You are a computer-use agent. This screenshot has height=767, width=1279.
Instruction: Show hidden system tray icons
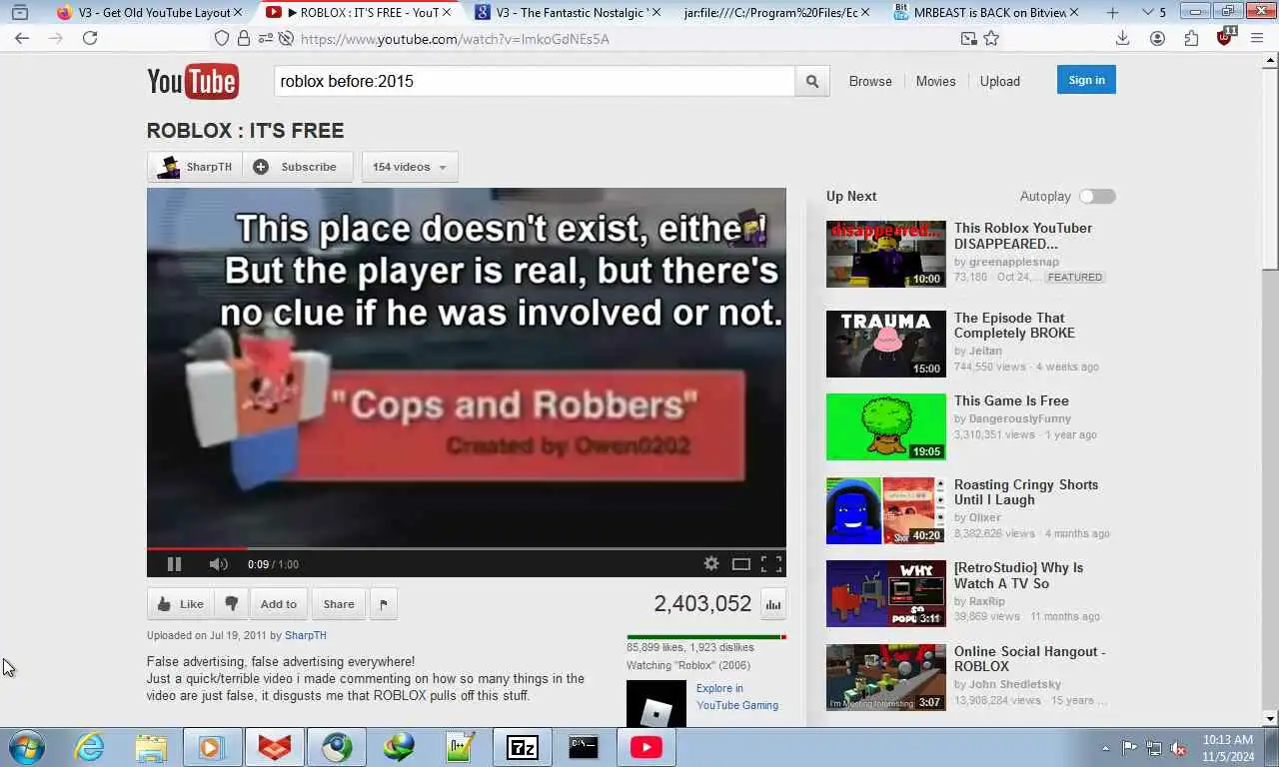(x=1105, y=748)
